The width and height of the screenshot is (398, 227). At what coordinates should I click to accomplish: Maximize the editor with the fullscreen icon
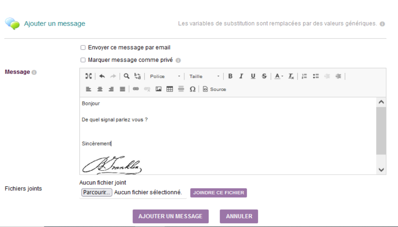click(88, 76)
